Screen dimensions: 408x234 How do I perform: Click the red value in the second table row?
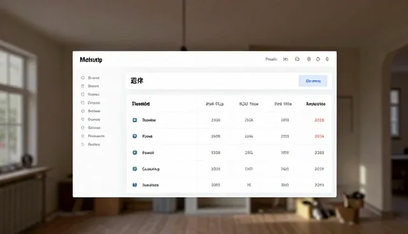[319, 136]
